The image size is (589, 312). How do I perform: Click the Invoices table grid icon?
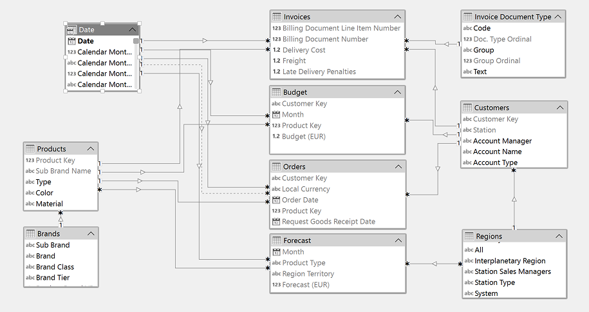[277, 17]
